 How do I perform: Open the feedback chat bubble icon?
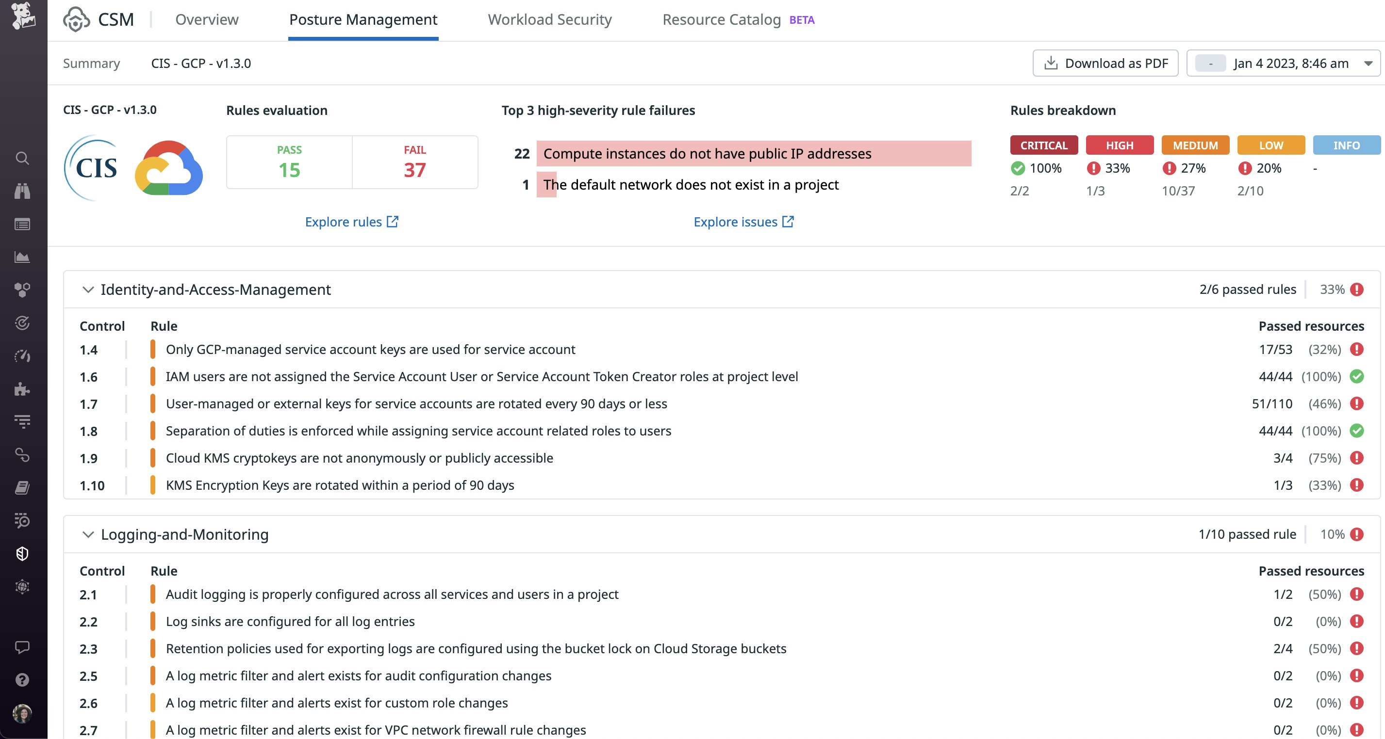click(x=22, y=647)
